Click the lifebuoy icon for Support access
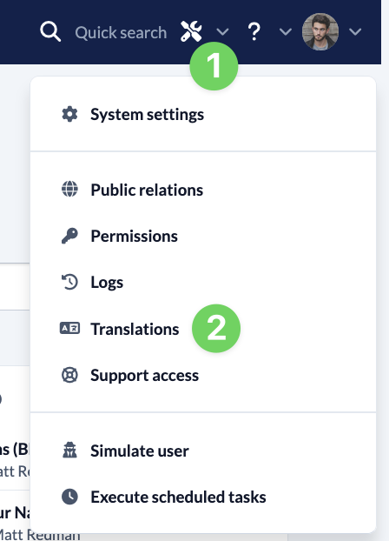389x541 pixels. [x=69, y=375]
